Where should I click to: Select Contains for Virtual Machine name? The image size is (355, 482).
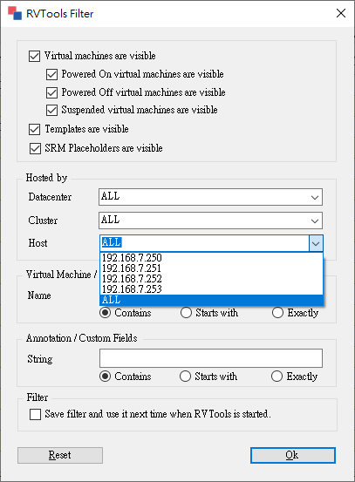pos(106,313)
